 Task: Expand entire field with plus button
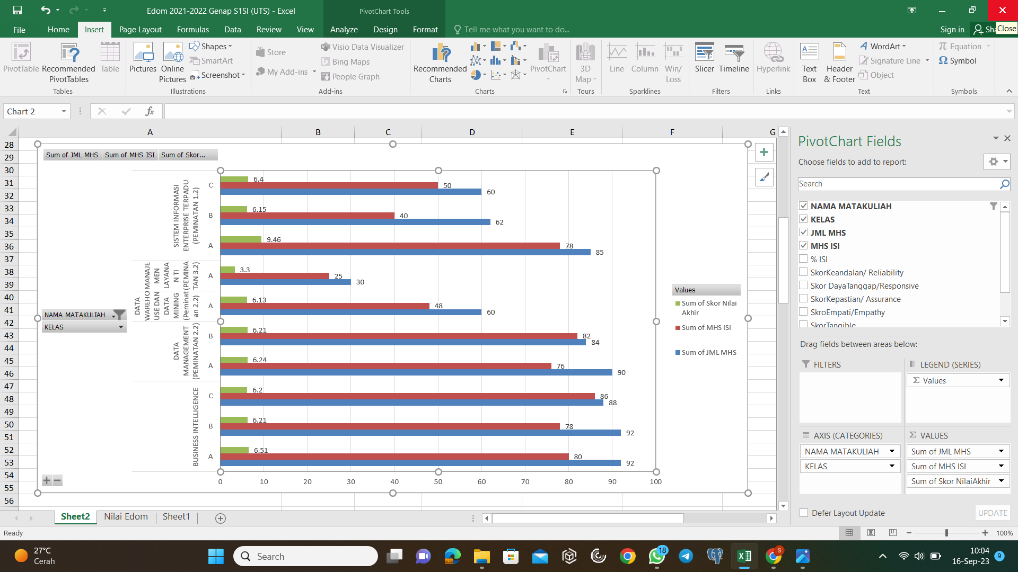click(x=47, y=481)
